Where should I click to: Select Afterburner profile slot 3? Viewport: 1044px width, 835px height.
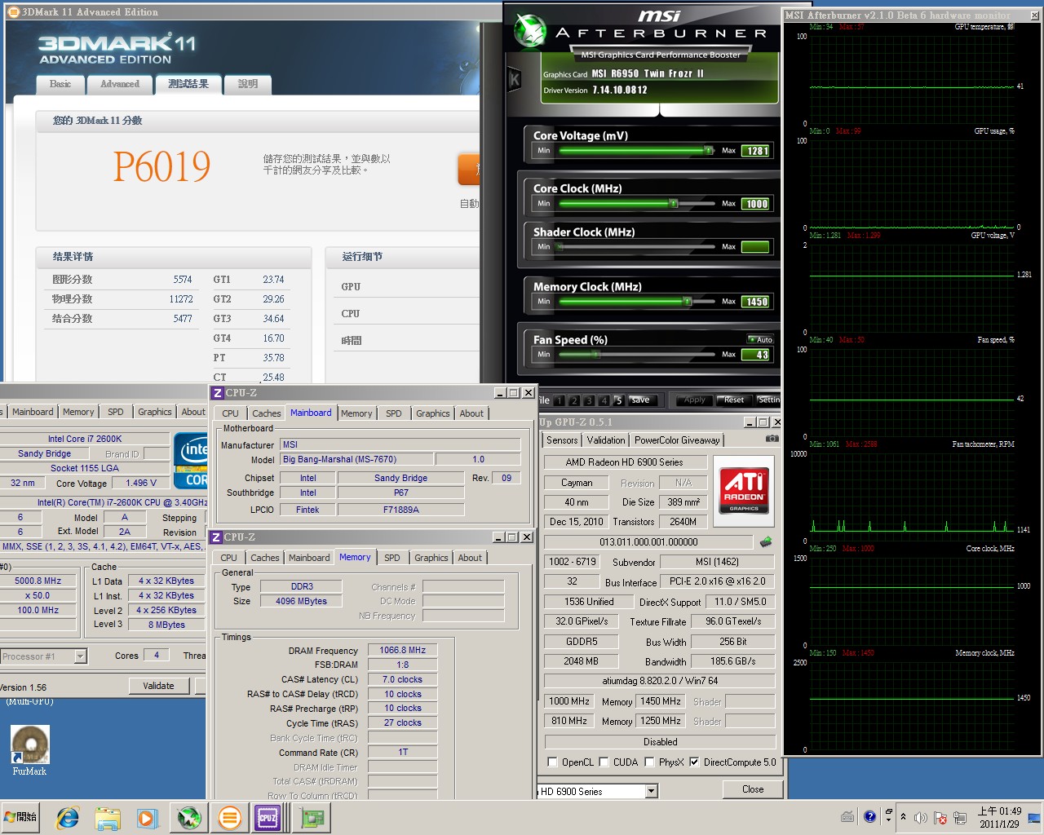(x=589, y=400)
